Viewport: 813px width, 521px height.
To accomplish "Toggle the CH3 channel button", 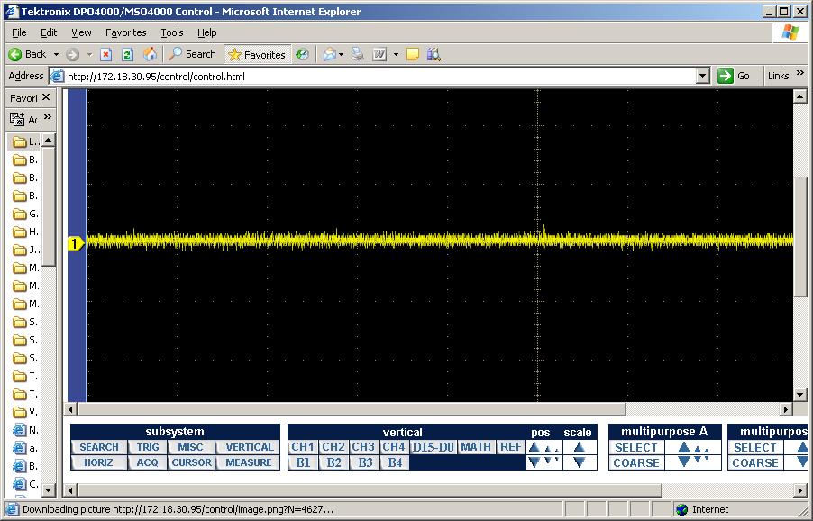I will click(x=363, y=447).
